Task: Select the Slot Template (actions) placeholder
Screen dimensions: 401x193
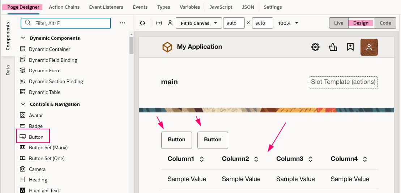Action: pyautogui.click(x=343, y=82)
